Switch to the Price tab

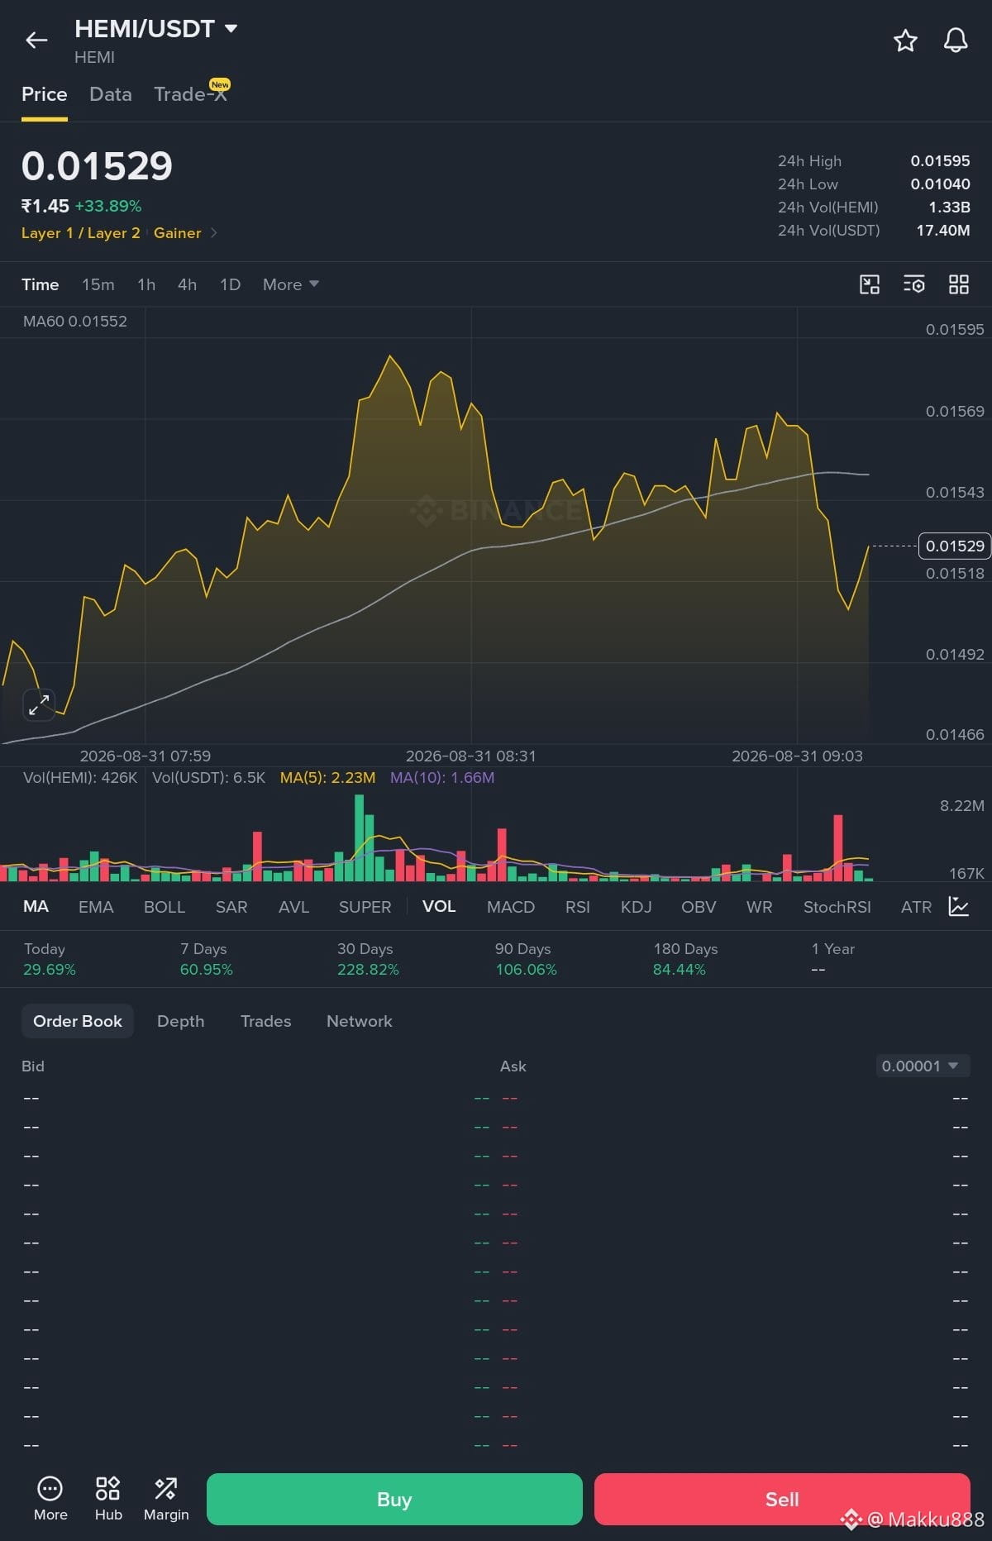click(45, 94)
